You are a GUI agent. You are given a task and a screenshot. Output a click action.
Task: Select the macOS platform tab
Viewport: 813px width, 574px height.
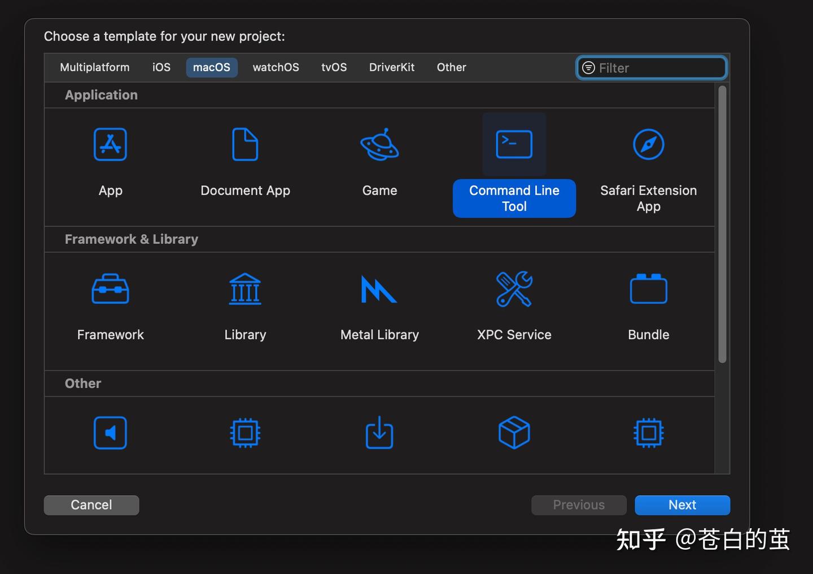[212, 67]
